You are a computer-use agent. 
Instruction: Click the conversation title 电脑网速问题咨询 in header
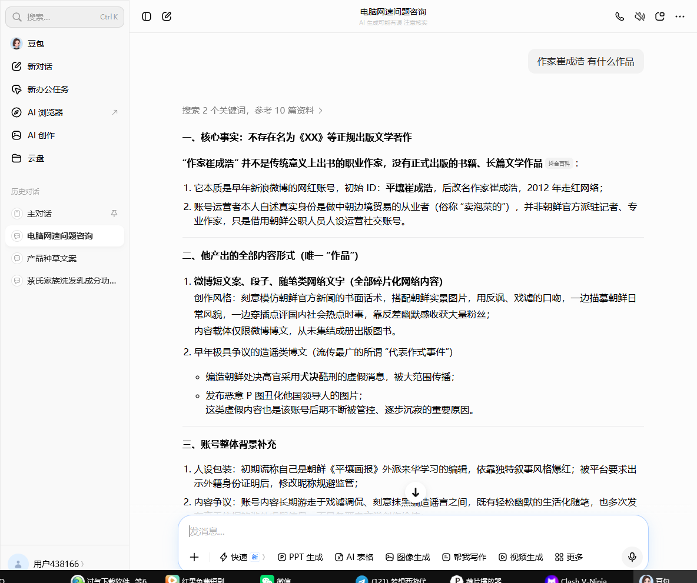(x=393, y=12)
